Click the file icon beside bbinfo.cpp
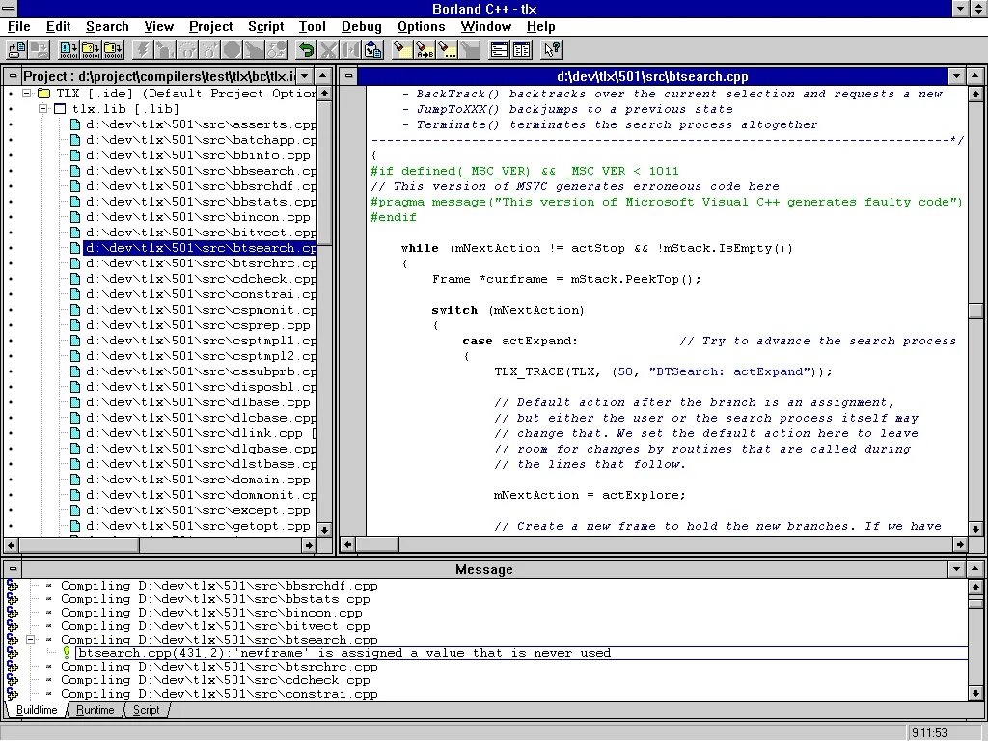Screen dimensions: 988x741 [75, 155]
